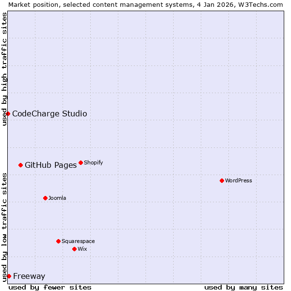
Task: Click the "used by many sites" axis label
Action: point(243,288)
